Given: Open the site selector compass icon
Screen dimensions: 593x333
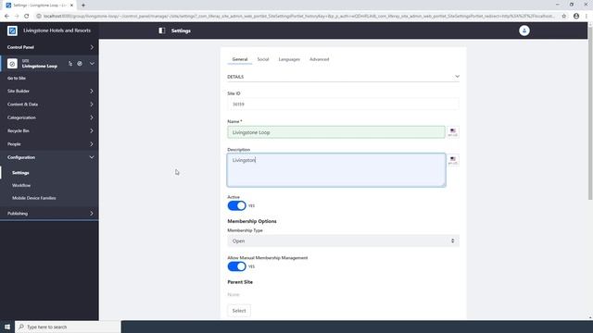Looking at the screenshot, I should (80, 64).
